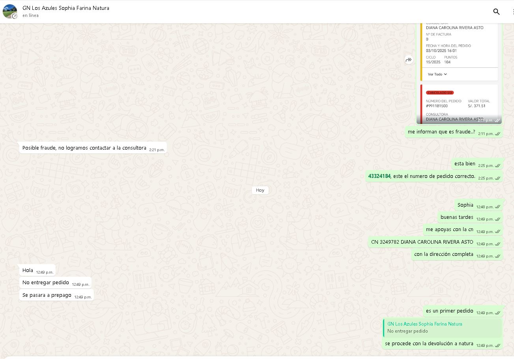The image size is (514, 359).
Task: Open the shared order details image
Action: point(459,74)
